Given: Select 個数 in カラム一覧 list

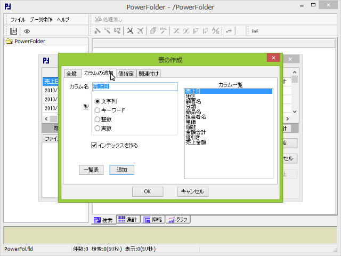Looking at the screenshot, I should point(229,127).
